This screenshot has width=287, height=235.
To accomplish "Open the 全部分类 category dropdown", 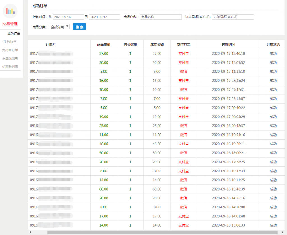I will (59, 27).
